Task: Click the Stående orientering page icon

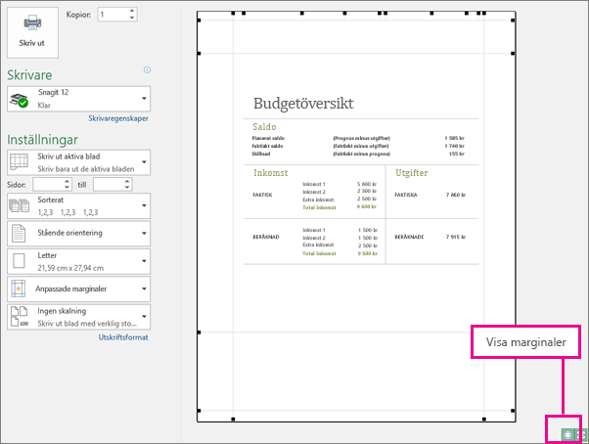Action: tap(19, 233)
